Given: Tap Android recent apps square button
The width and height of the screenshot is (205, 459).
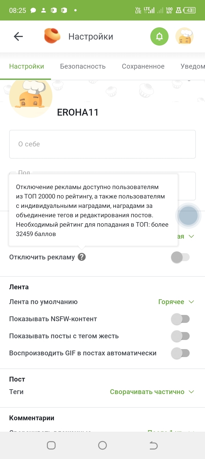Looking at the screenshot, I should pyautogui.click(x=51, y=445).
